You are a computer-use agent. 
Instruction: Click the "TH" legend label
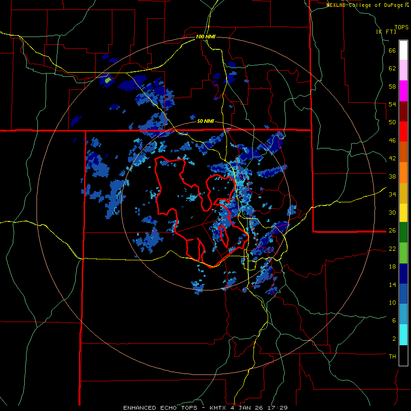pyautogui.click(x=392, y=357)
